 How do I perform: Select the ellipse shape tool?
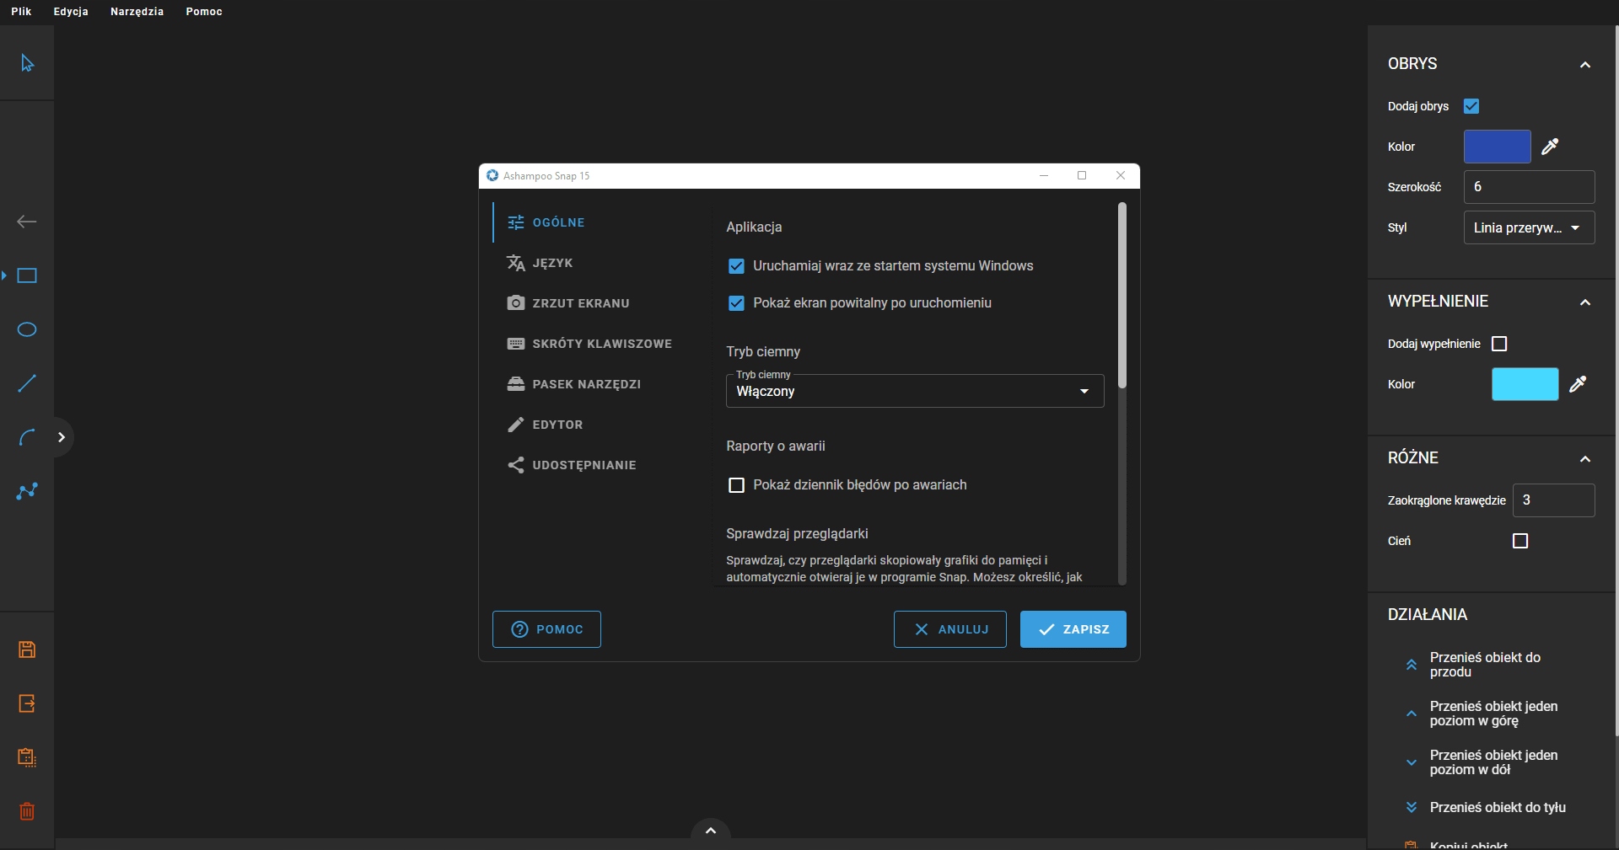27,329
